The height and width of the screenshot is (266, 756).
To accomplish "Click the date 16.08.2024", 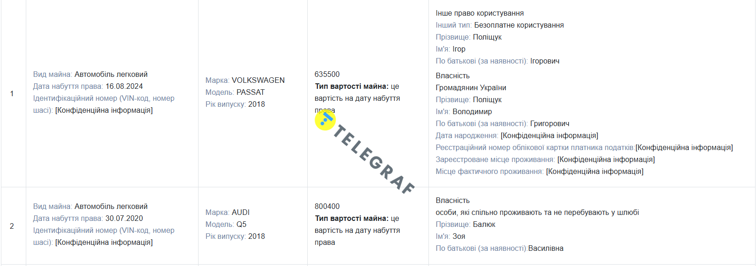I will 124,86.
